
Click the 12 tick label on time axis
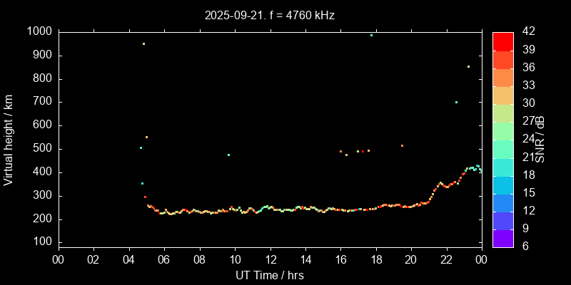[270, 259]
